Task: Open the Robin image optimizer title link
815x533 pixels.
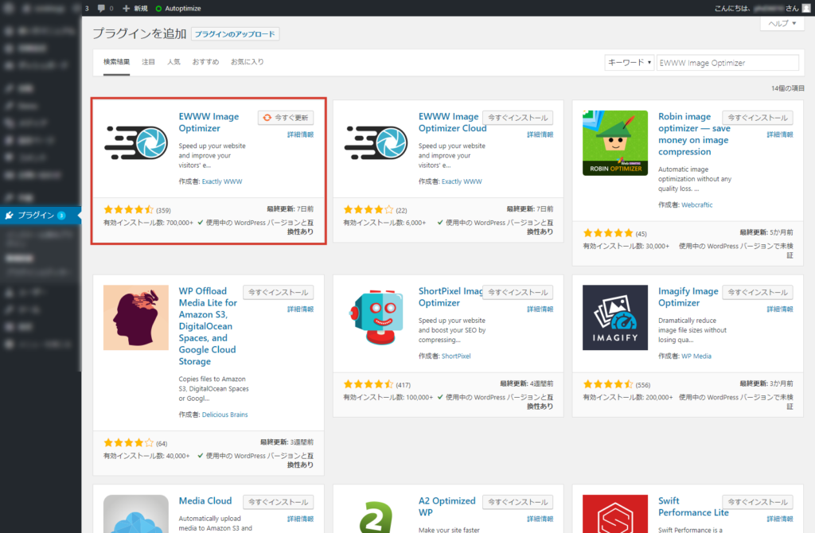Action: pyautogui.click(x=694, y=134)
